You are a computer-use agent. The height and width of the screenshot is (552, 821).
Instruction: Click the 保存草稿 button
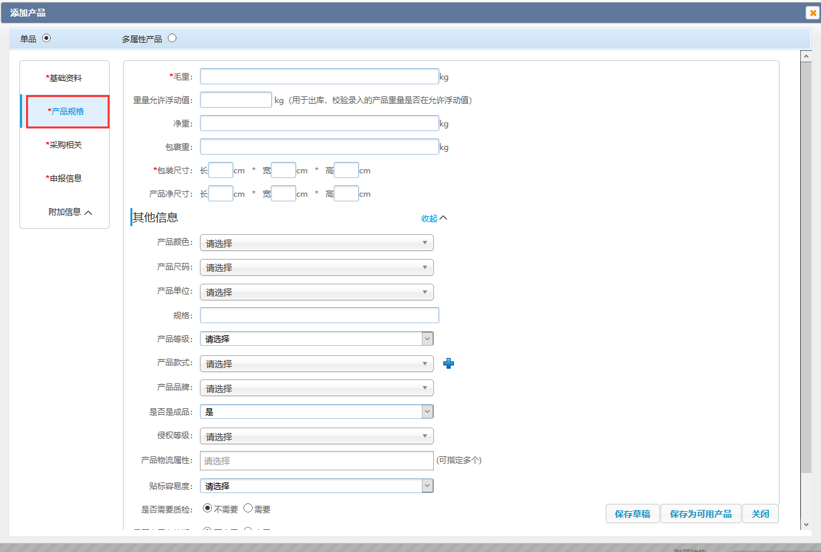click(632, 514)
